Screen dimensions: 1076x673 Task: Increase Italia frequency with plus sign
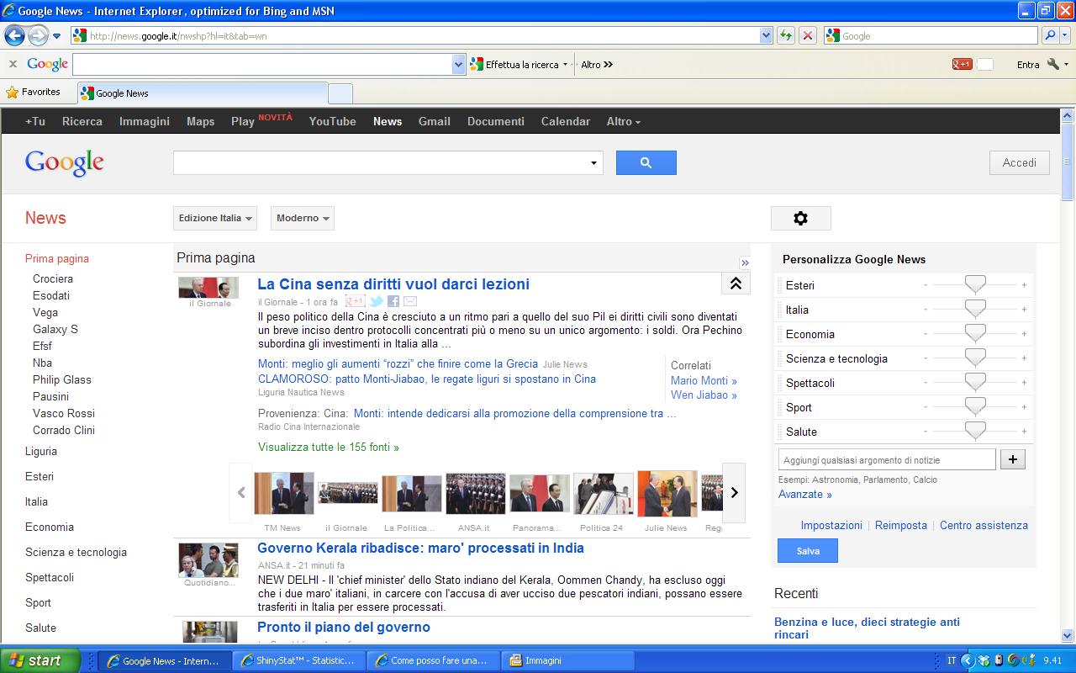(1024, 310)
